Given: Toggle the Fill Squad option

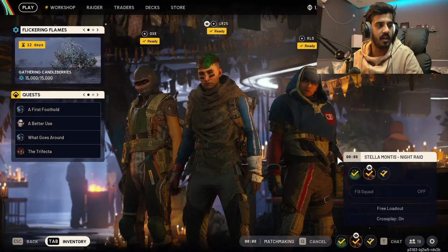Looking at the screenshot, I should click(390, 191).
